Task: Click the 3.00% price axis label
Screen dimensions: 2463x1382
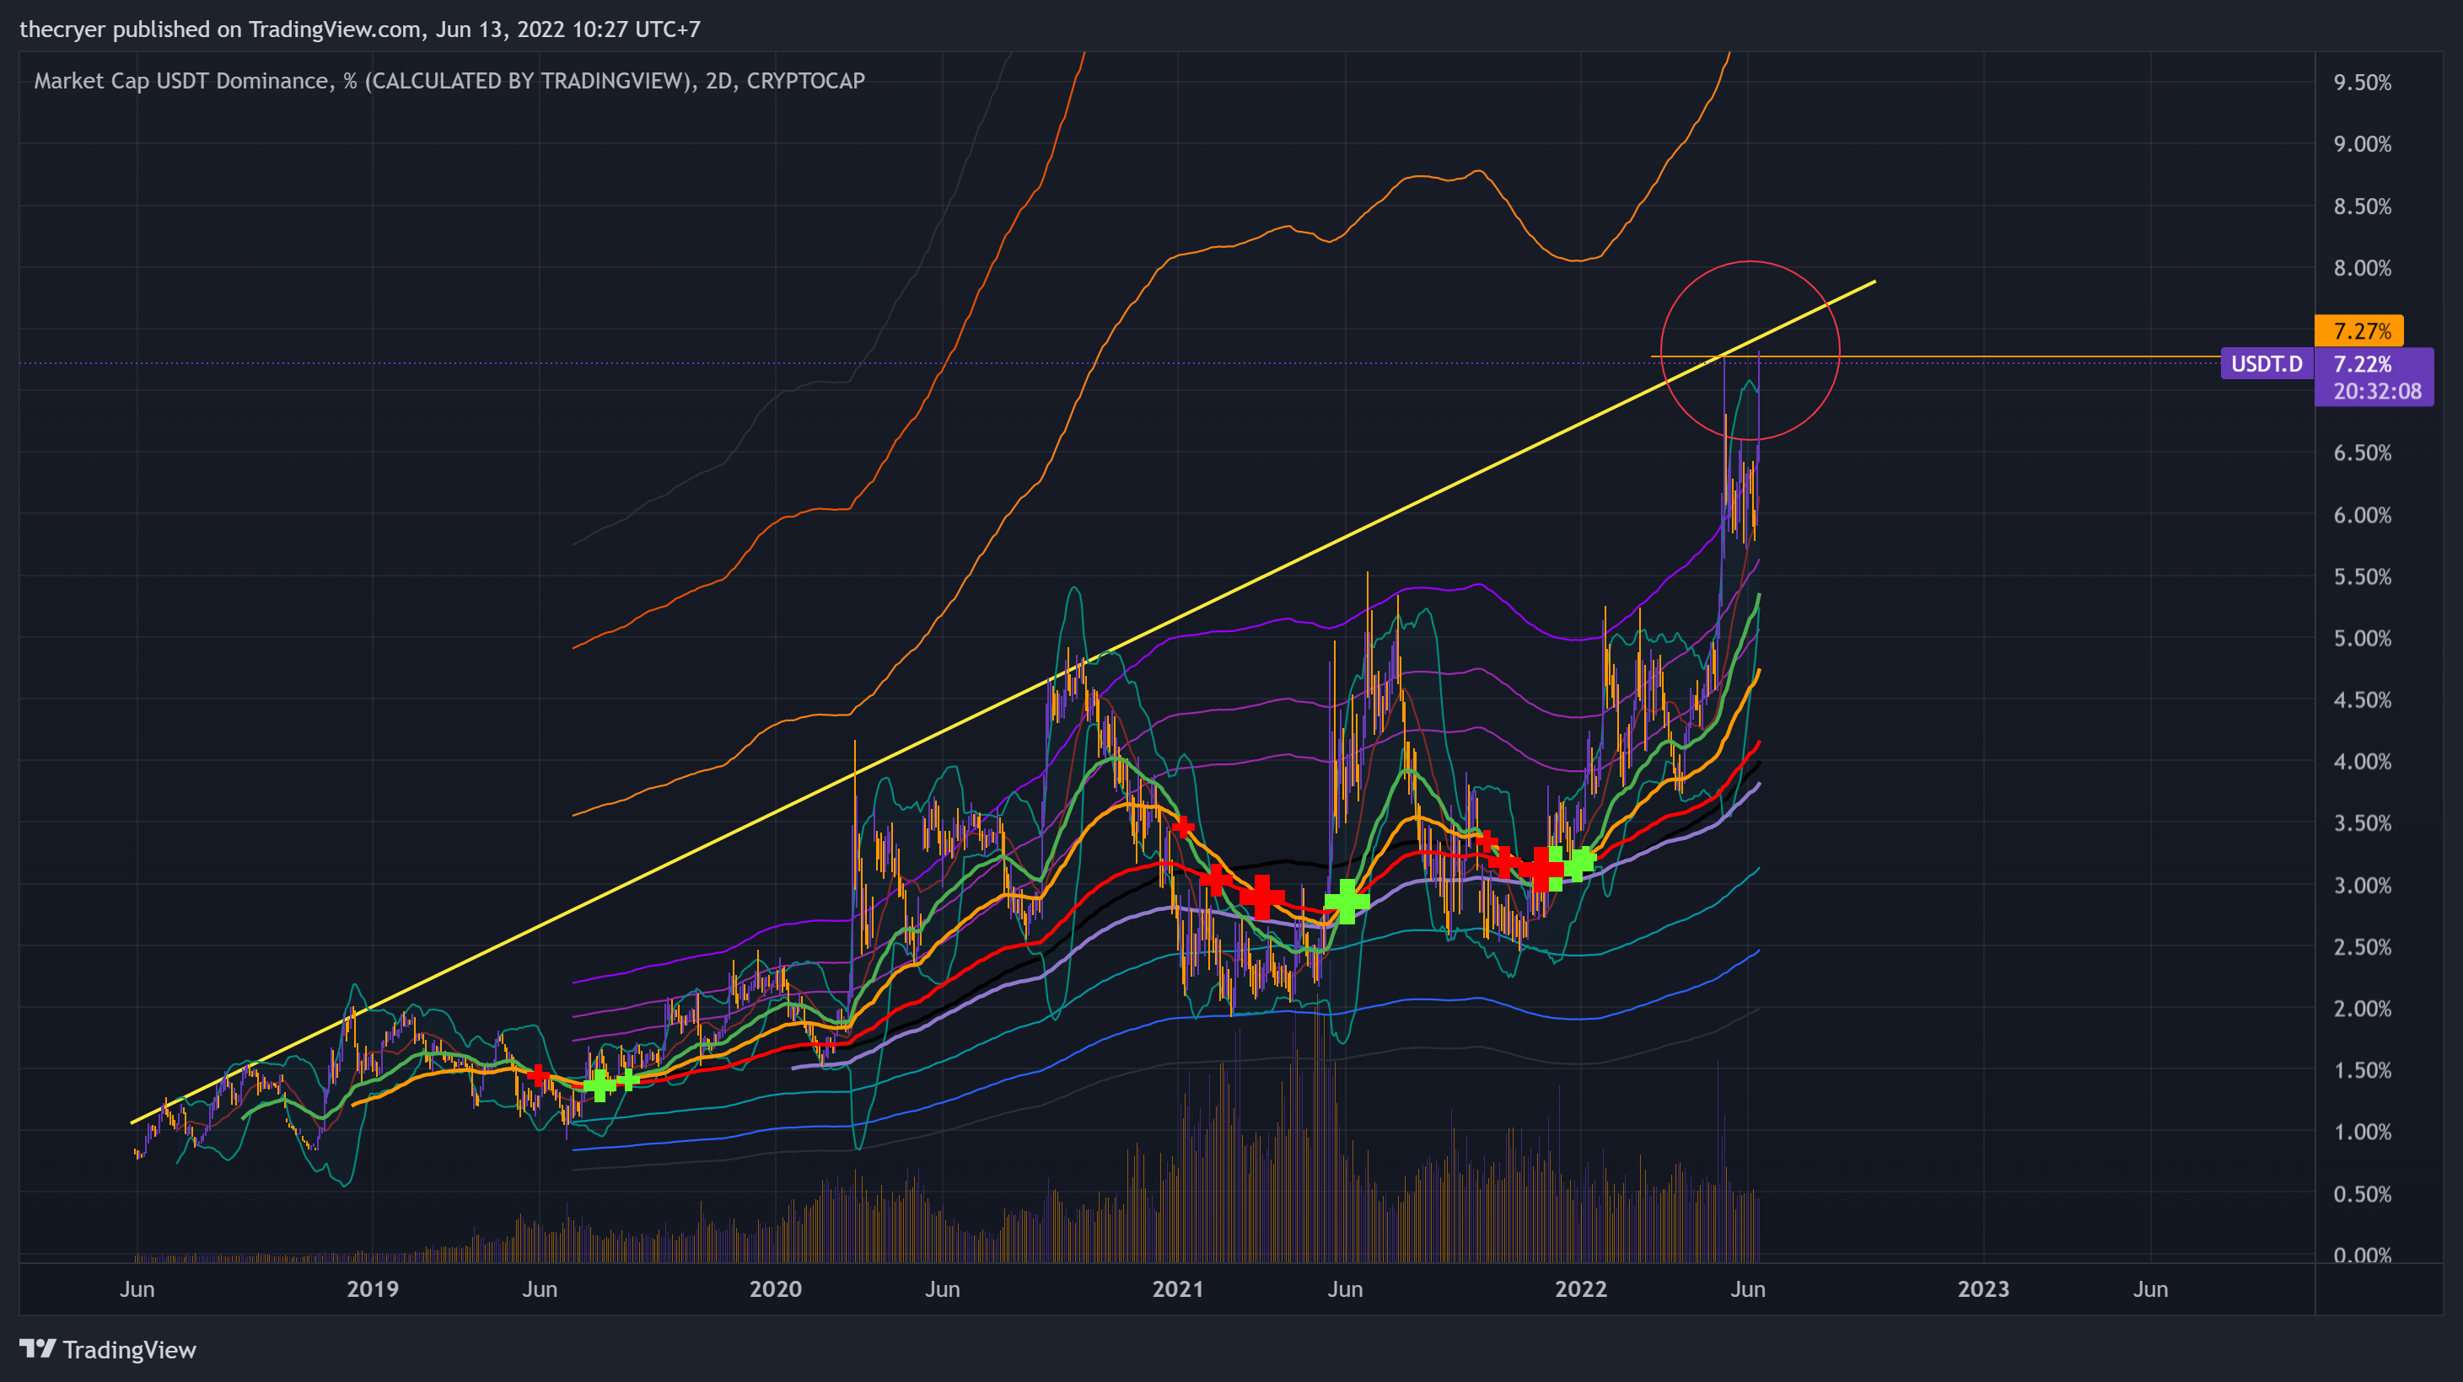Action: tap(2362, 885)
